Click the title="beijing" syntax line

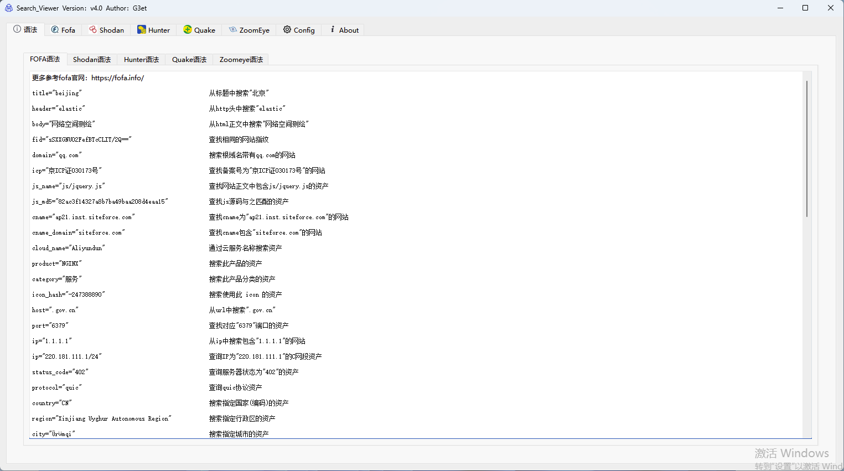[x=56, y=94]
